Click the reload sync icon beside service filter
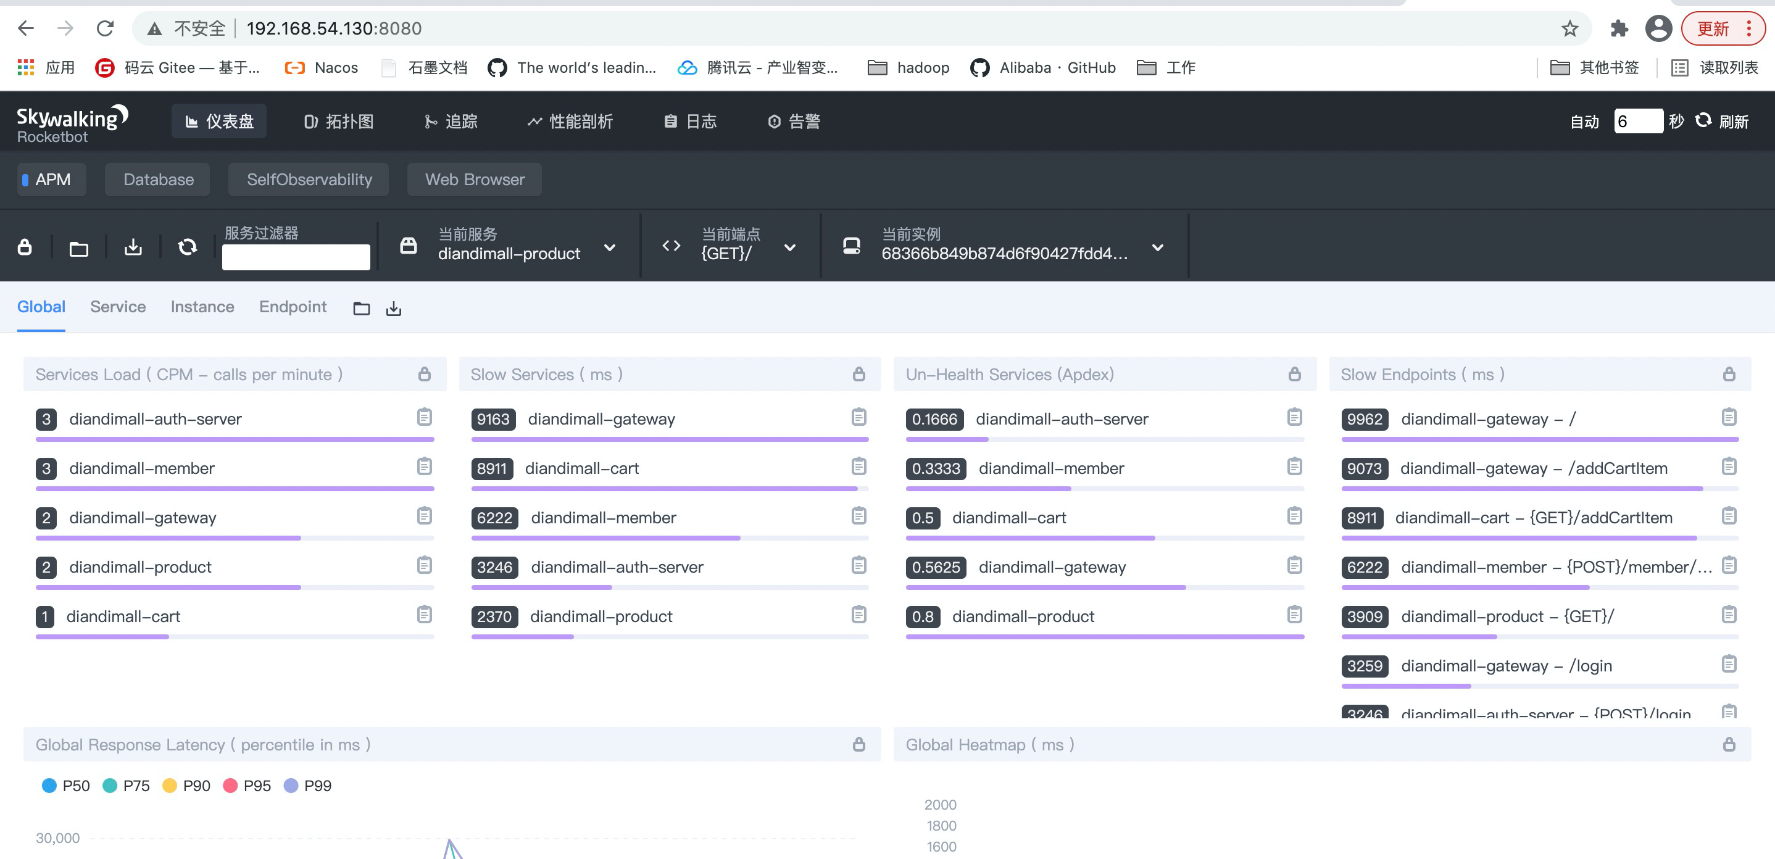Viewport: 1775px width, 859px height. click(188, 247)
